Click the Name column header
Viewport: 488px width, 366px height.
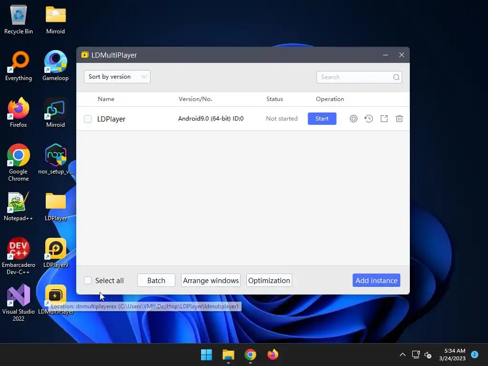point(106,99)
